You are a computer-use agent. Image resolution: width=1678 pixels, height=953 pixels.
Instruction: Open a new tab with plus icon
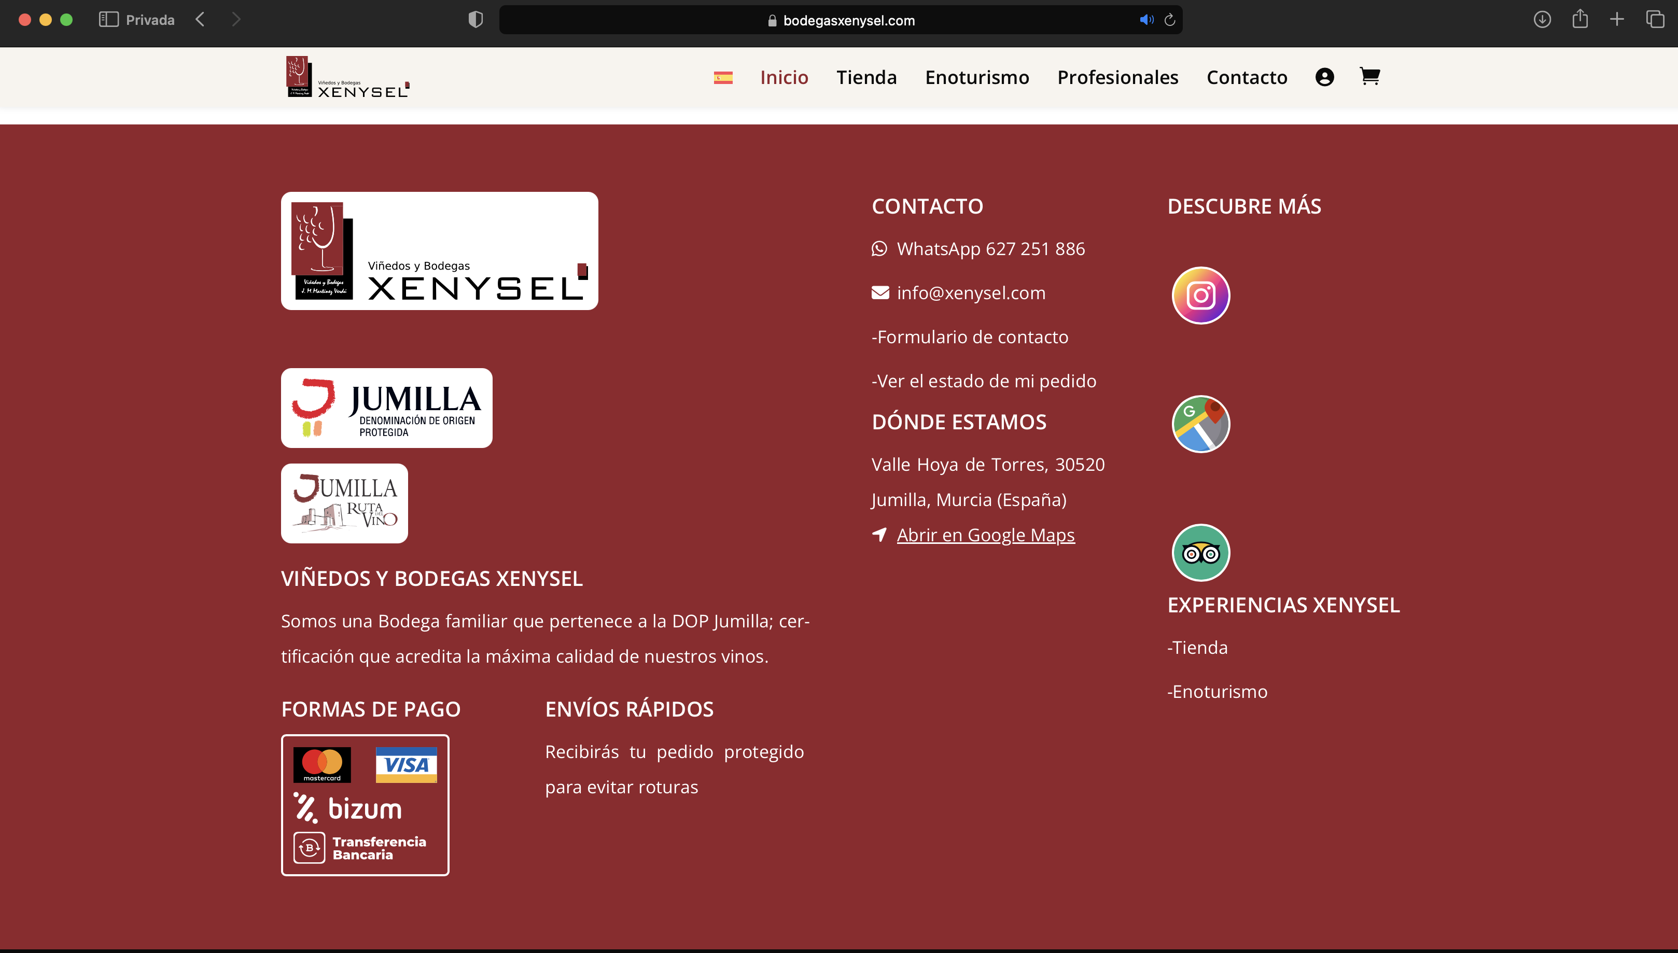(x=1617, y=20)
